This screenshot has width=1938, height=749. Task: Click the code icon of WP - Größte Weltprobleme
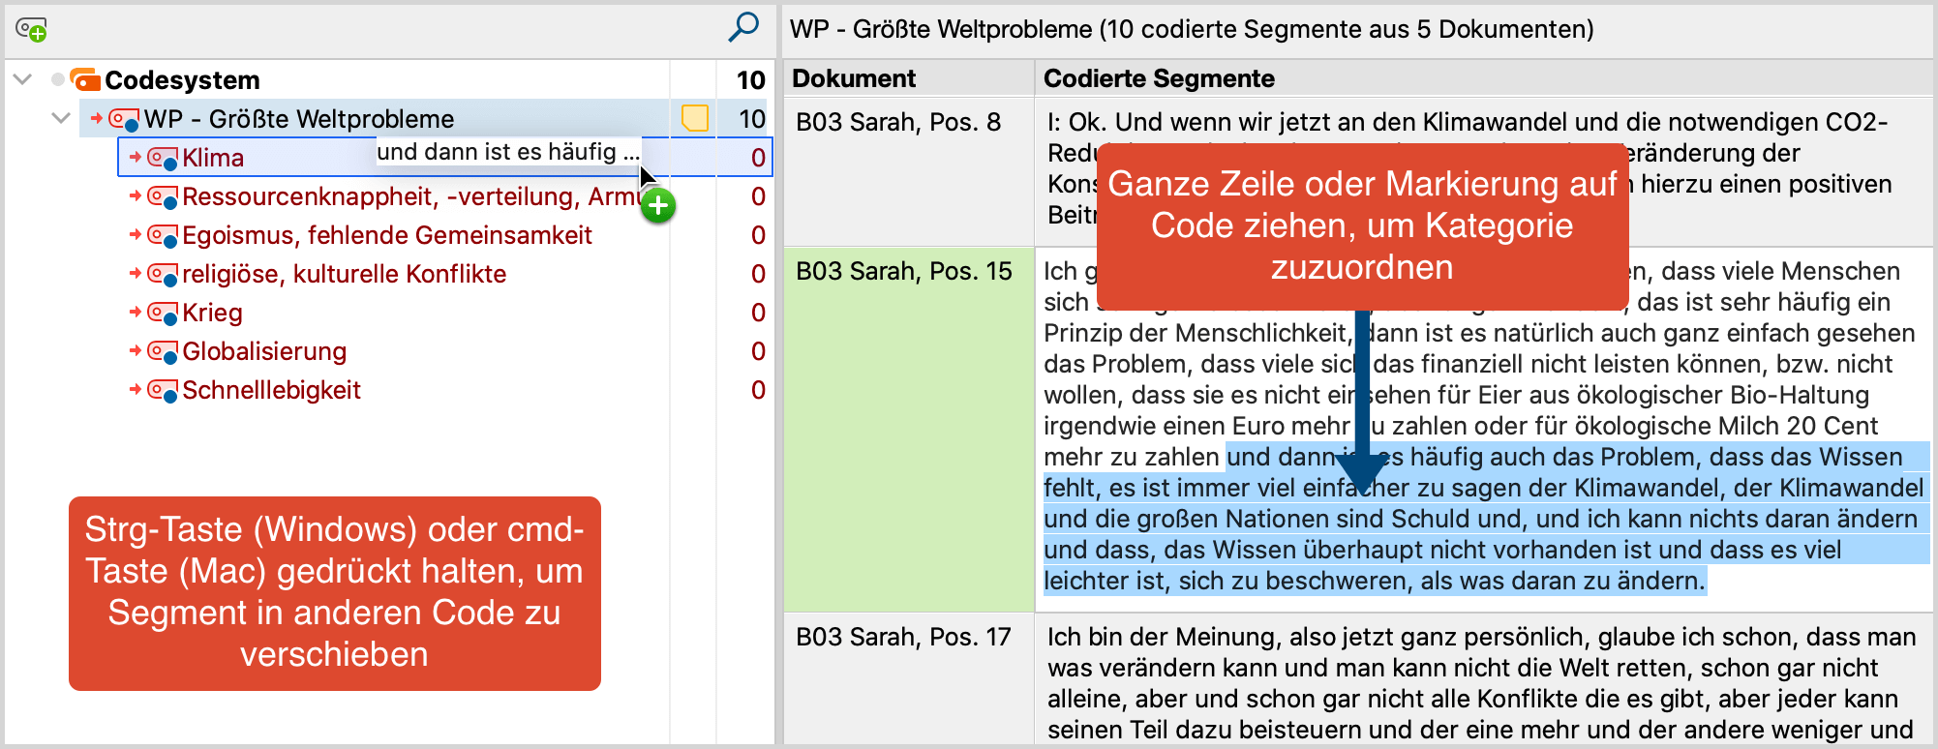[x=124, y=119]
